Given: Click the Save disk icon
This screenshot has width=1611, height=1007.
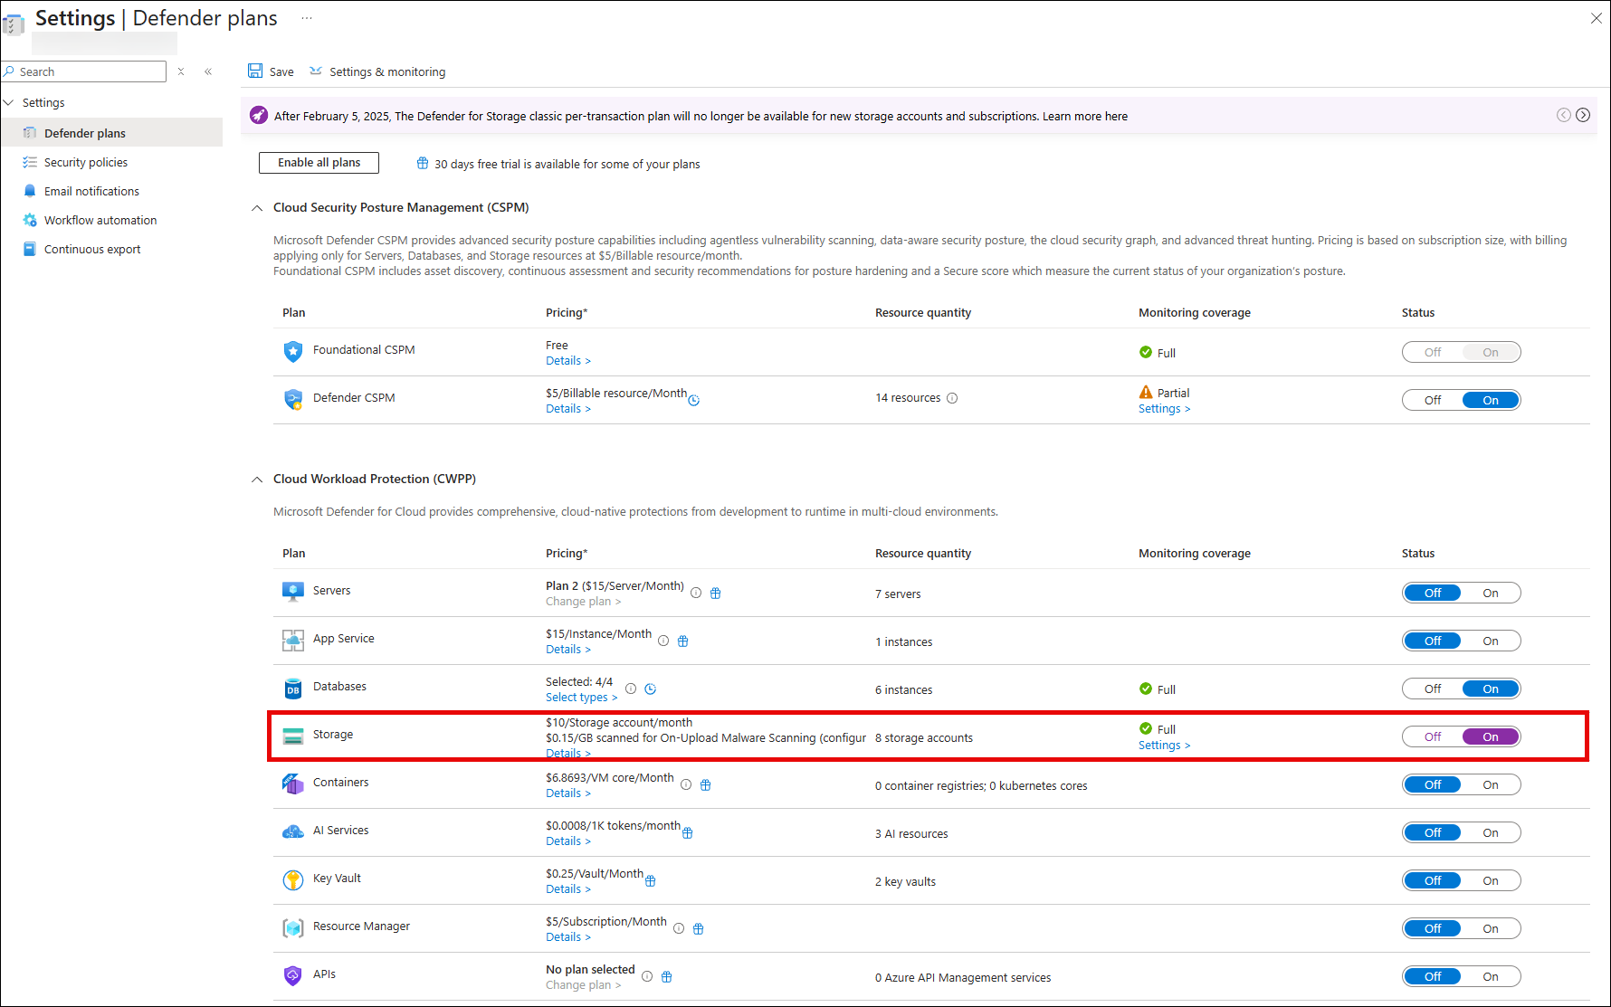Looking at the screenshot, I should tap(255, 71).
